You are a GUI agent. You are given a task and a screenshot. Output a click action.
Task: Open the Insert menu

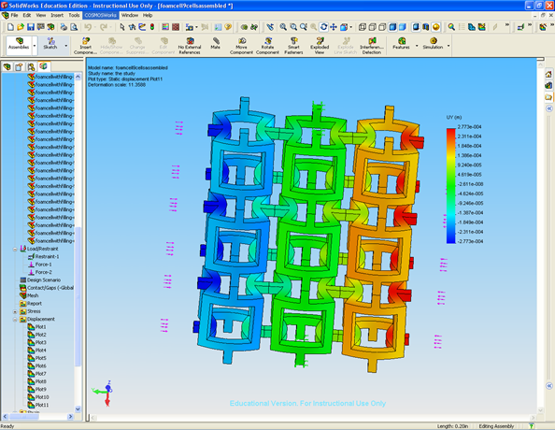(57, 15)
